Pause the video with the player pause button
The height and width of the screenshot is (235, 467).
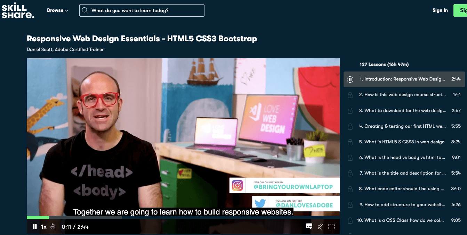[35, 227]
